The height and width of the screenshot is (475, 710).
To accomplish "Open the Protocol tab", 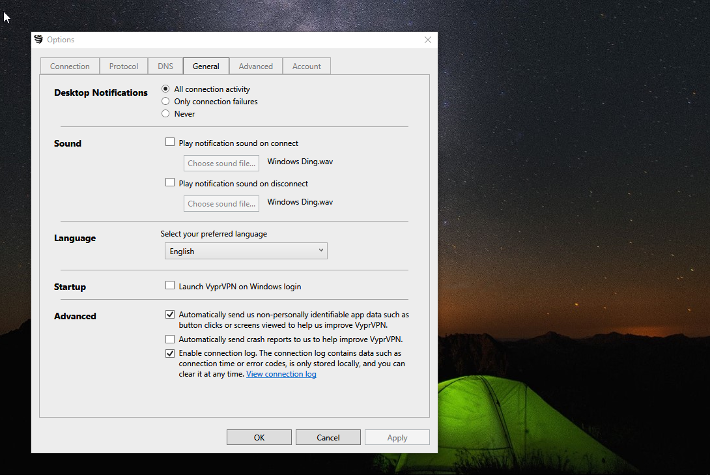I will pyautogui.click(x=124, y=66).
